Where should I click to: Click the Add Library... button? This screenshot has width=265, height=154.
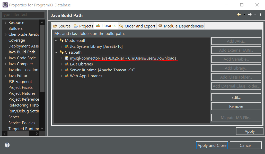(x=236, y=68)
